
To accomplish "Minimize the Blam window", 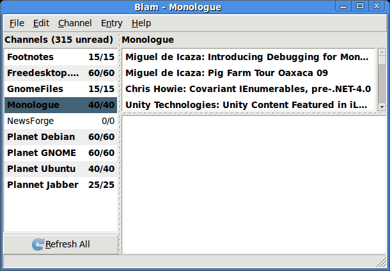I will (343, 6).
